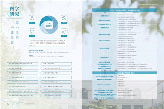The image size is (164, 109).
Task: Open the 个教育部人文社会科学重点研究基地 box
Action: (23, 91)
